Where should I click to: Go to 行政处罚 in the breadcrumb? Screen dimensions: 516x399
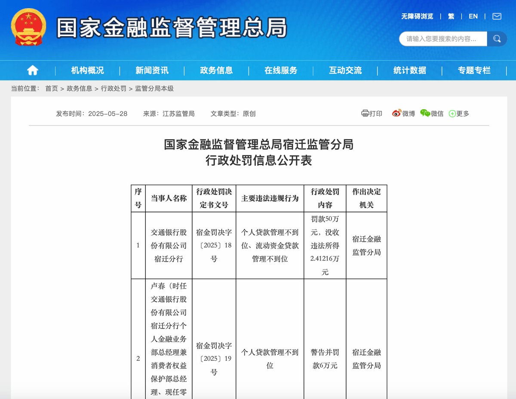pyautogui.click(x=114, y=89)
